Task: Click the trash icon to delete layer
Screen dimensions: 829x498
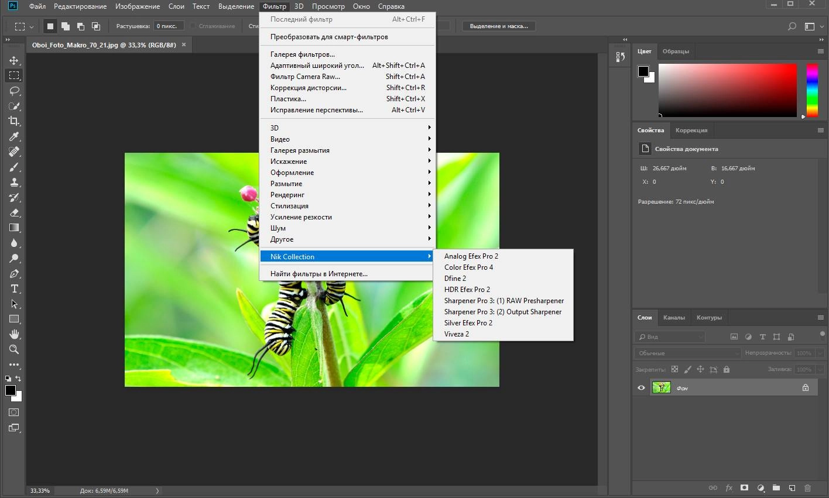Action: 807,487
